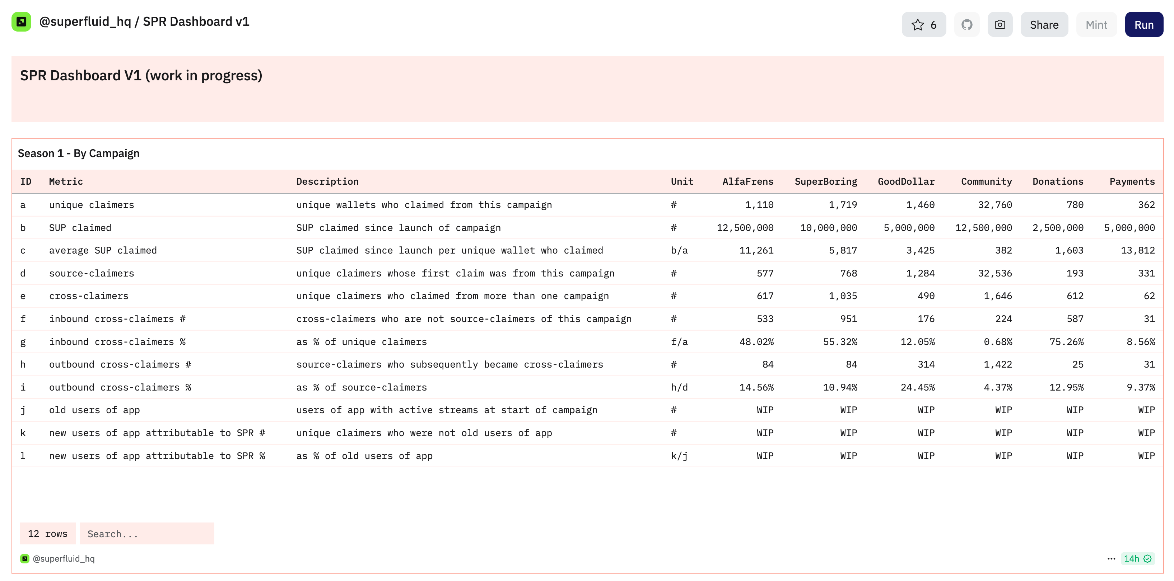Click SuperBoring inbound cross-claimers value 951
Image resolution: width=1174 pixels, height=581 pixels.
849,319
